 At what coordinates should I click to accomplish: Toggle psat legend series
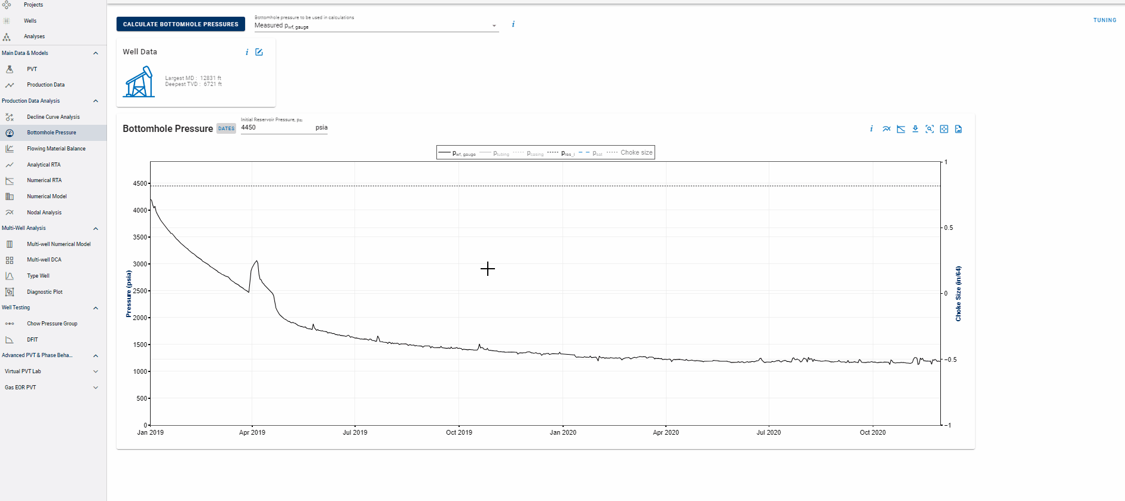591,153
